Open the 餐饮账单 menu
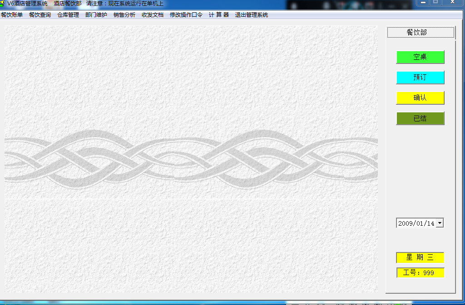This screenshot has width=465, height=305. click(12, 15)
